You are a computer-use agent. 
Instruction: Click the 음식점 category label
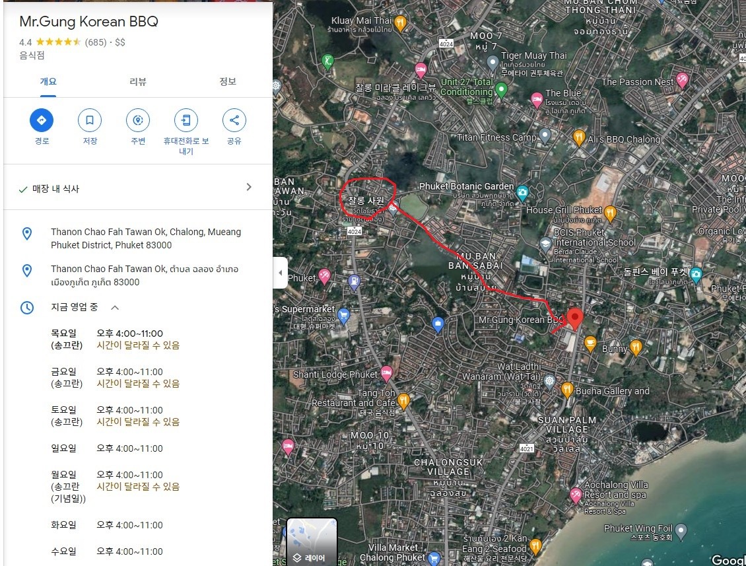tap(32, 55)
